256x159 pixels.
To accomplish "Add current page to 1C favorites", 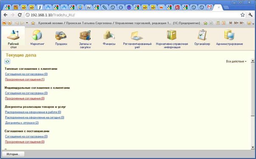I will tap(206, 23).
